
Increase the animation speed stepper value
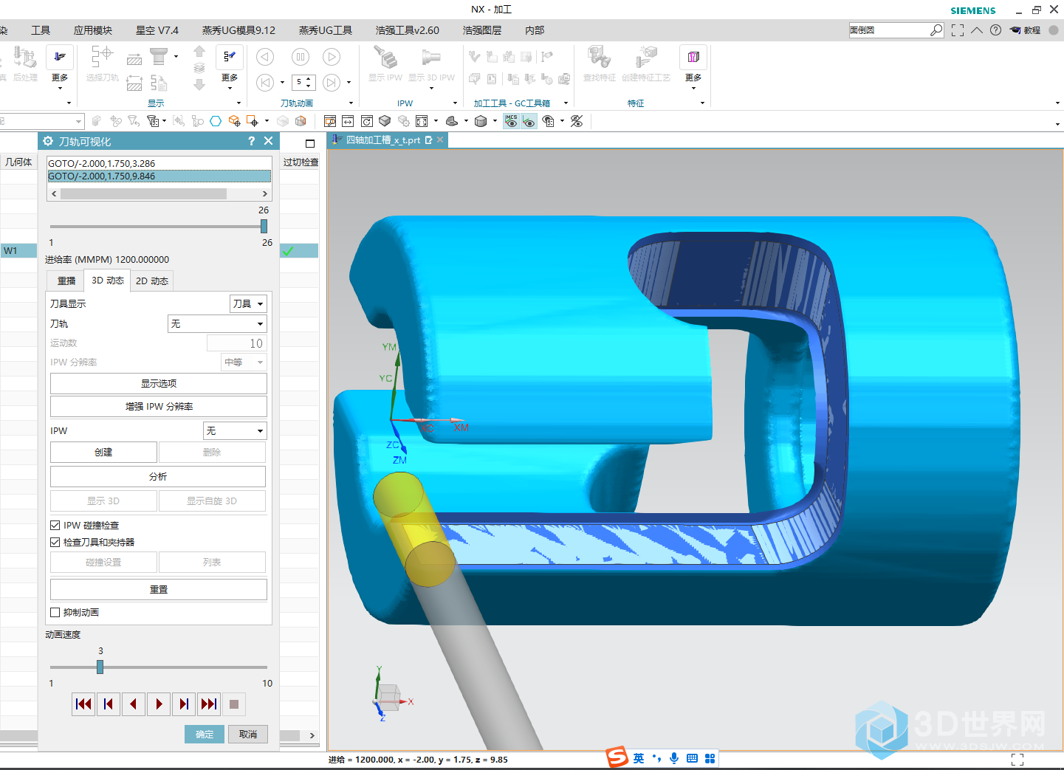[309, 79]
